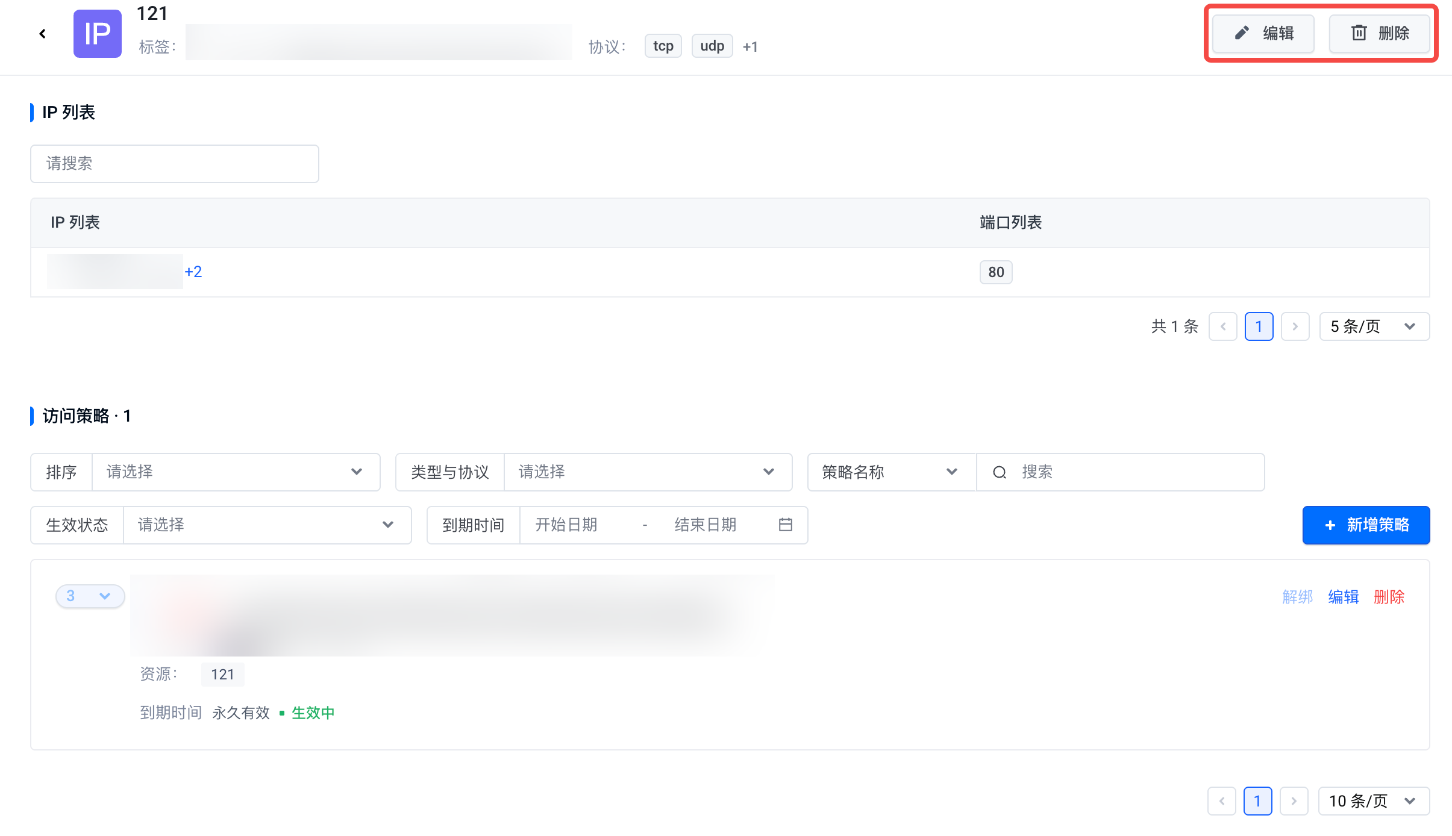The height and width of the screenshot is (836, 1452).
Task: Click the magnifier icon in policy search
Action: tap(1000, 472)
